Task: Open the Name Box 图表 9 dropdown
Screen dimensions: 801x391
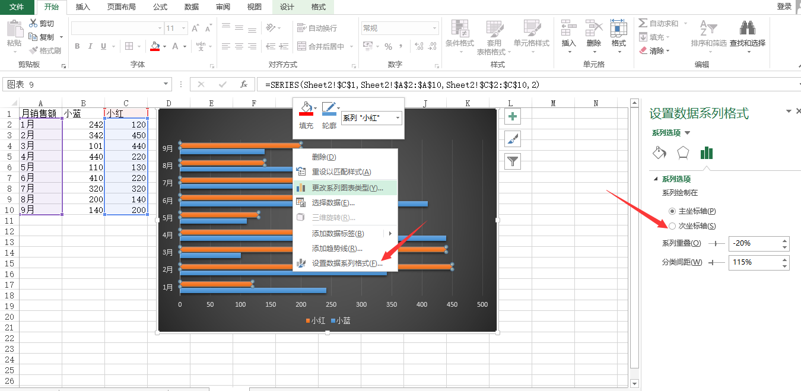Action: [x=166, y=84]
